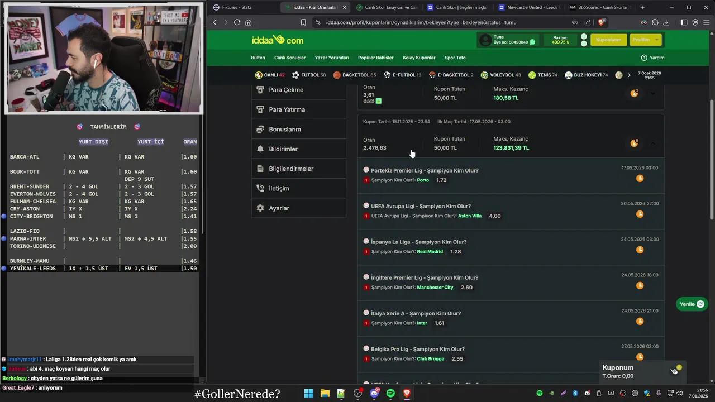Viewport: 715px width, 402px height.
Task: Open the Bülten menu item
Action: [258, 58]
